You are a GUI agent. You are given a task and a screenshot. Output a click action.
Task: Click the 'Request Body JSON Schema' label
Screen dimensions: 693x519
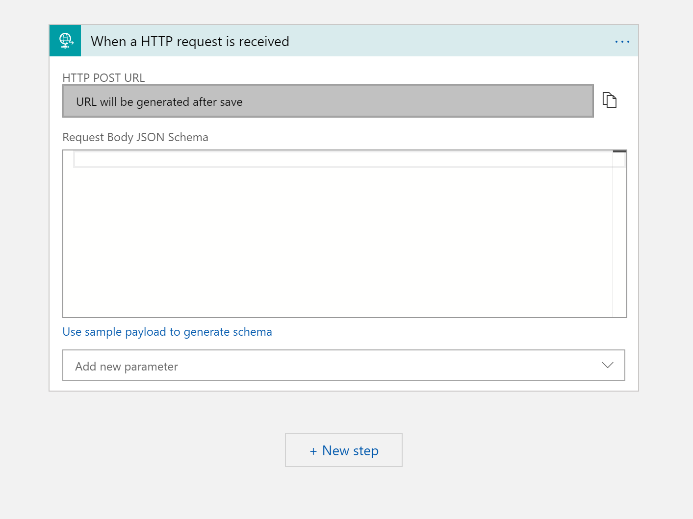[x=135, y=137]
